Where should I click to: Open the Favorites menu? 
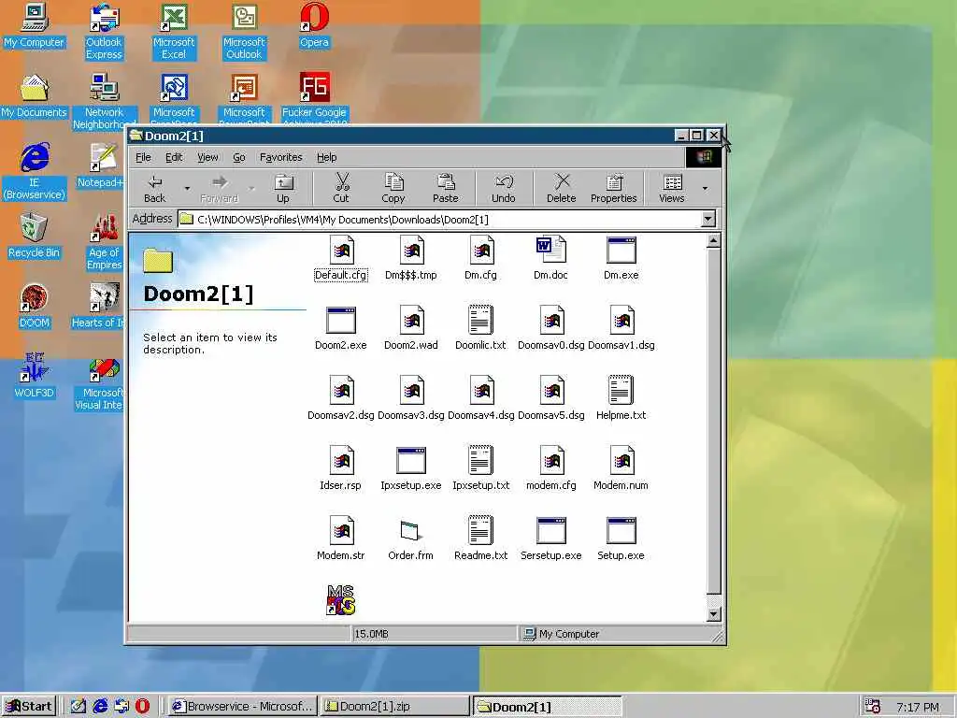pyautogui.click(x=280, y=157)
